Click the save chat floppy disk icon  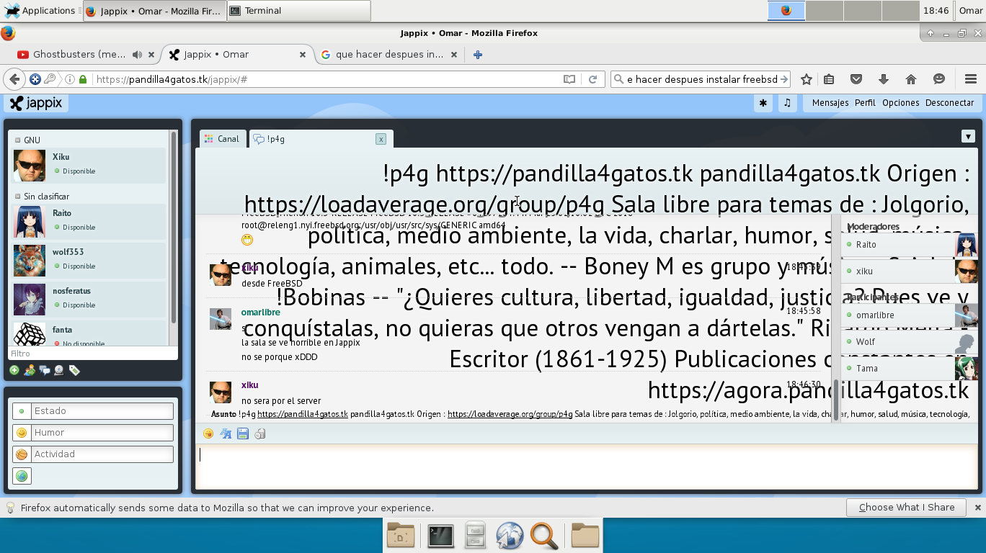coord(243,433)
